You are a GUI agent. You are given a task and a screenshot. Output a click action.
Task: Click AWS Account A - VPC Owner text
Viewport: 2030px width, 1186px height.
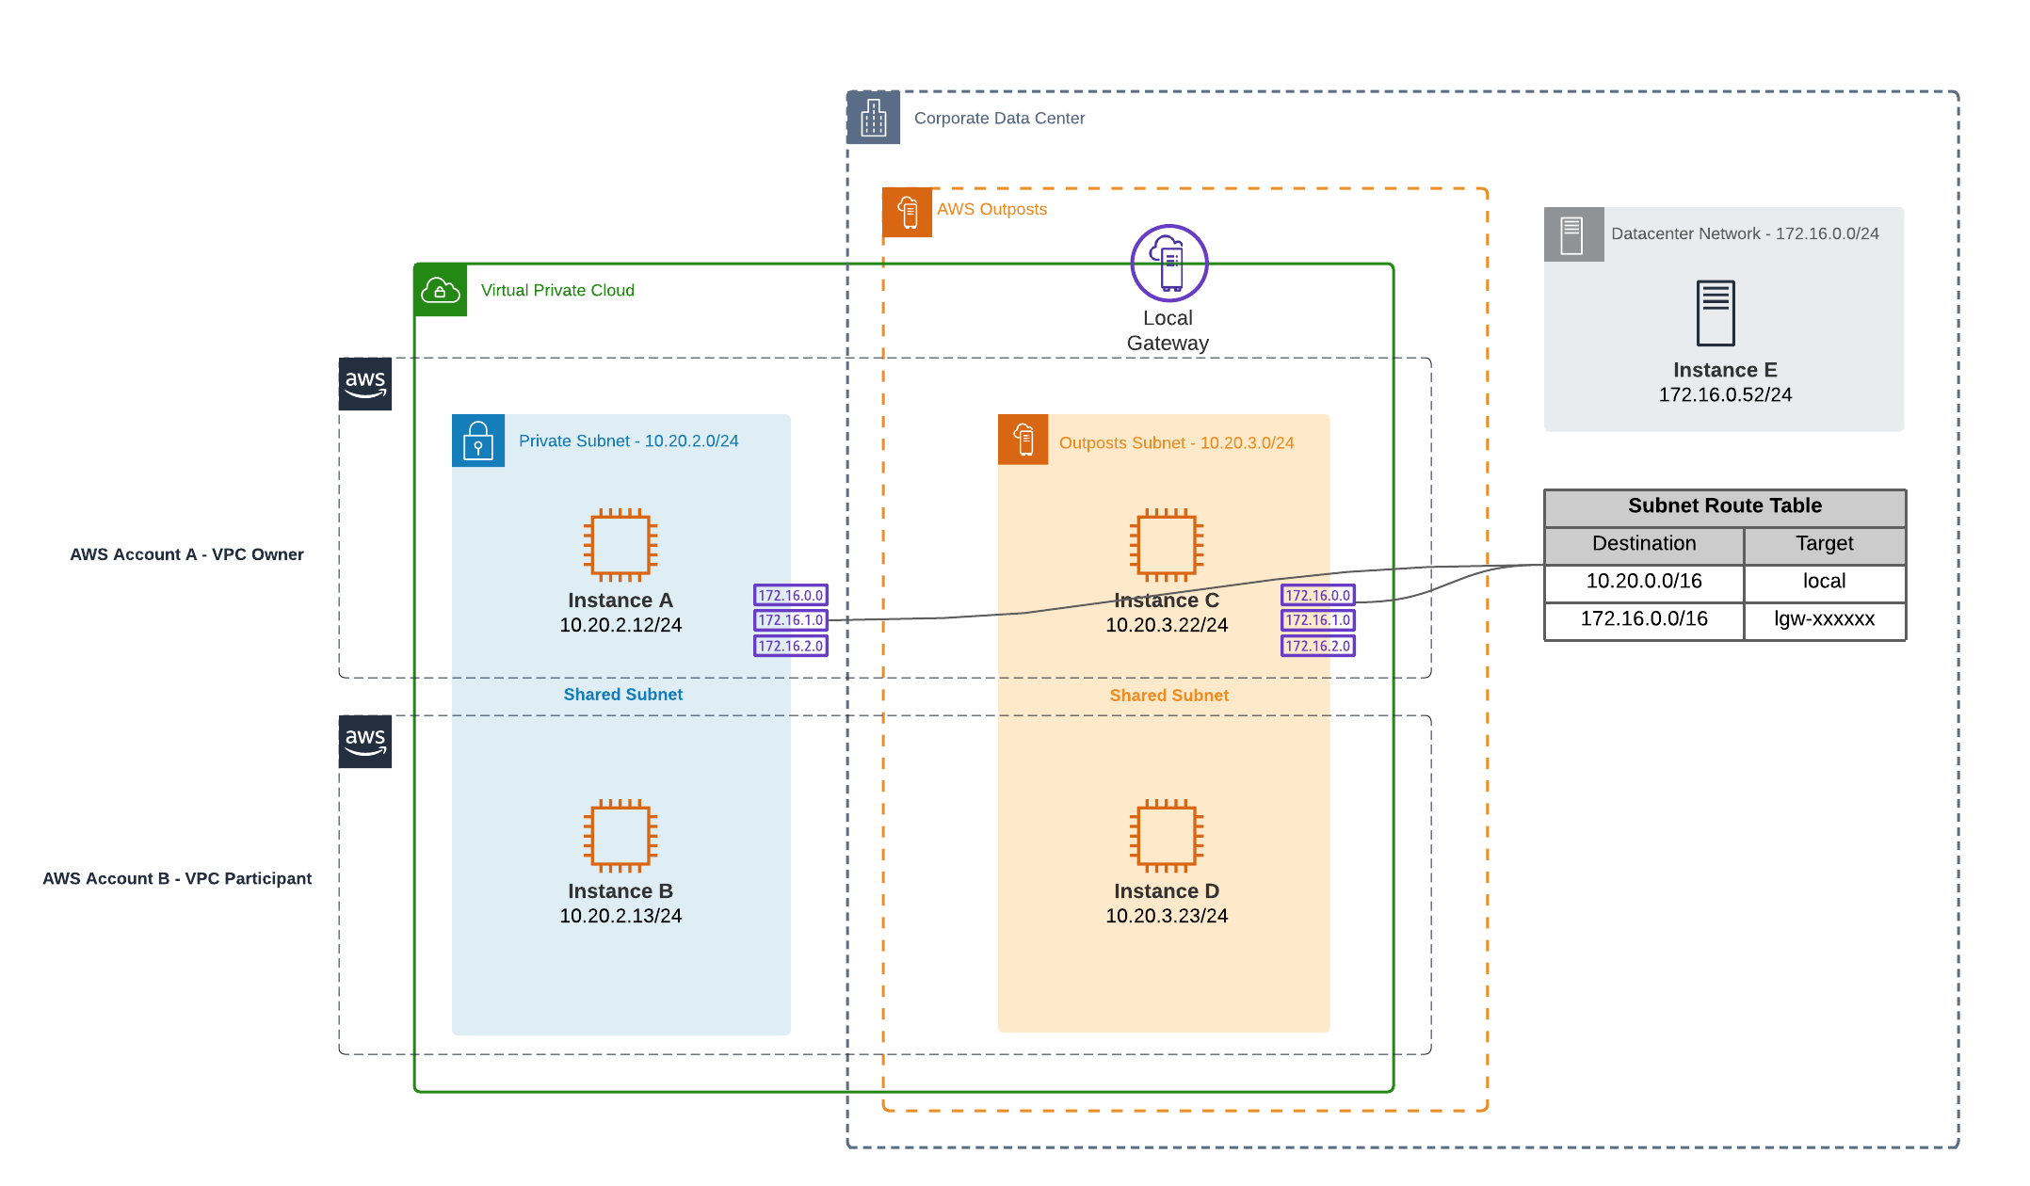pyautogui.click(x=186, y=555)
